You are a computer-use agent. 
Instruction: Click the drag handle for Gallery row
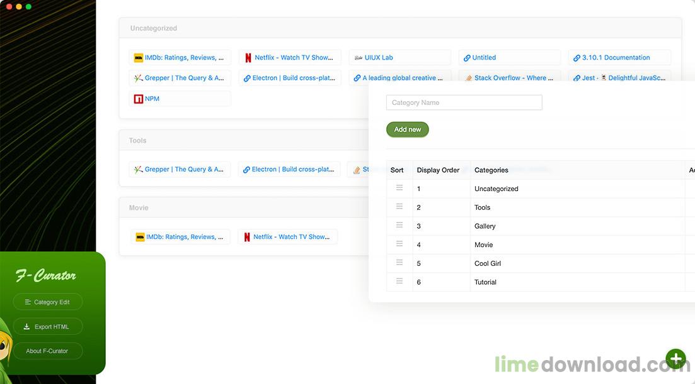pyautogui.click(x=399, y=225)
